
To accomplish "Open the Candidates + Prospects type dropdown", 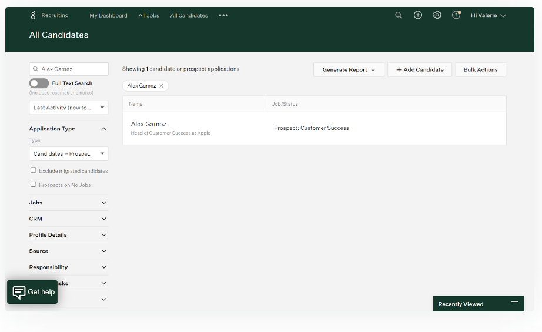I will 69,154.
